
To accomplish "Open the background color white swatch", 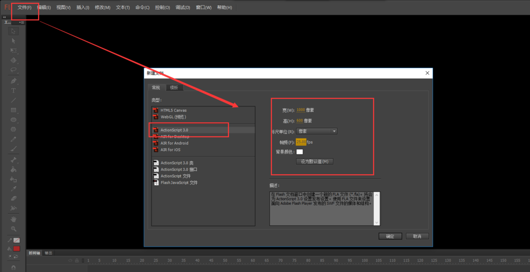I will coord(299,152).
